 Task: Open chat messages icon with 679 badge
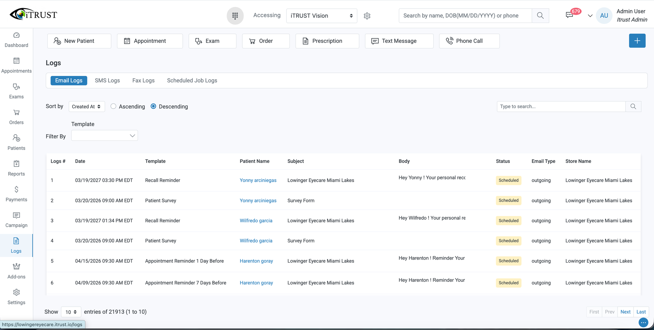pos(569,15)
